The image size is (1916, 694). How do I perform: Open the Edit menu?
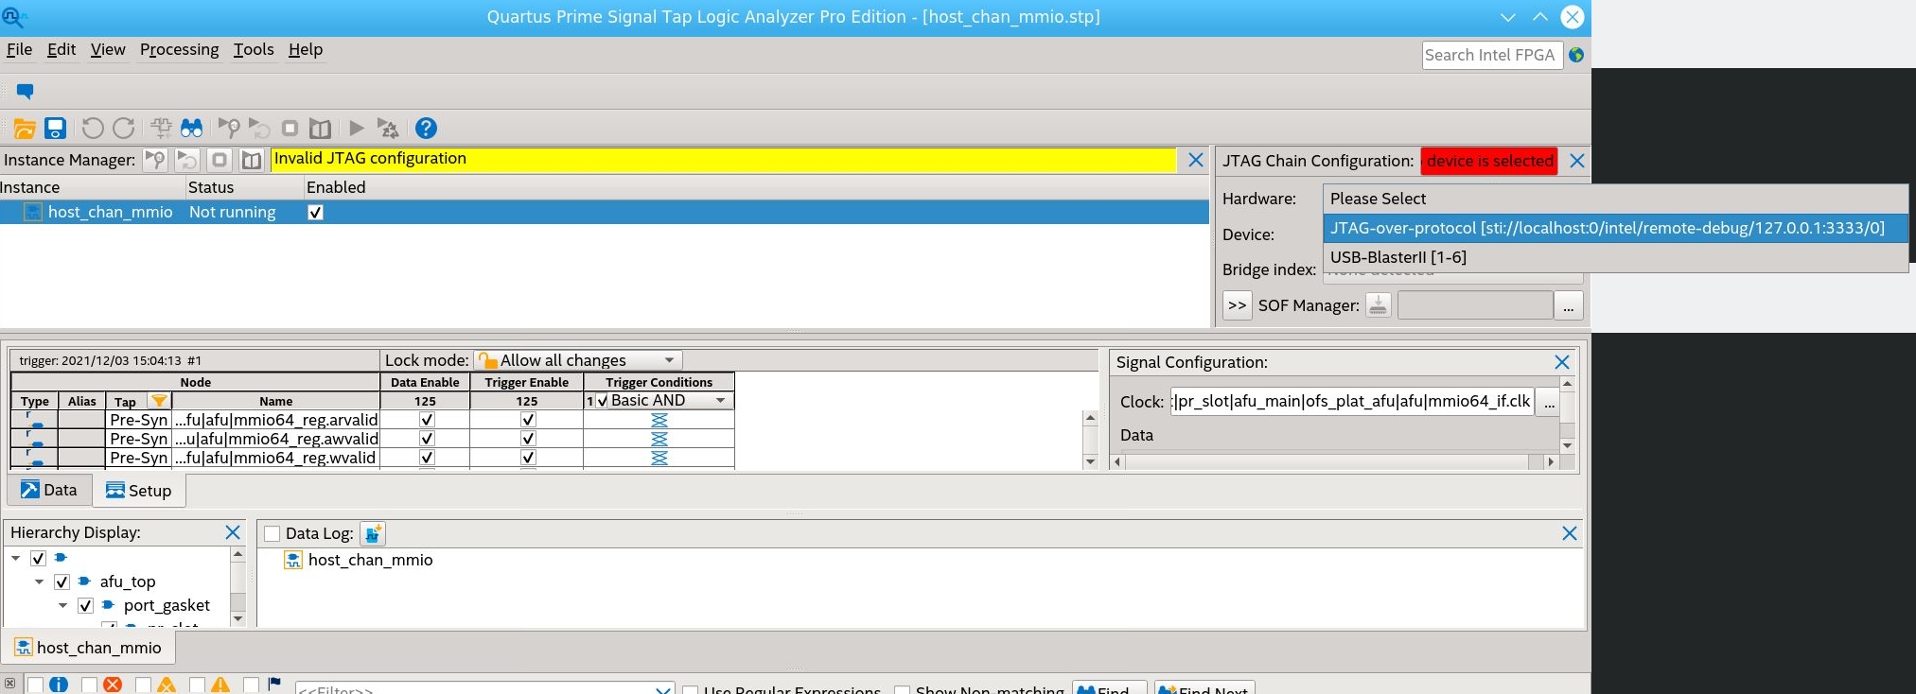62,49
